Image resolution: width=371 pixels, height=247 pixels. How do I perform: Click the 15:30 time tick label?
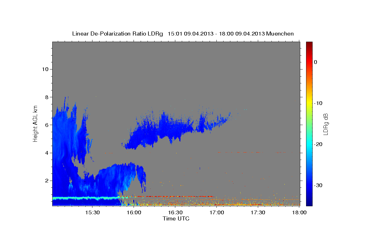92,212
